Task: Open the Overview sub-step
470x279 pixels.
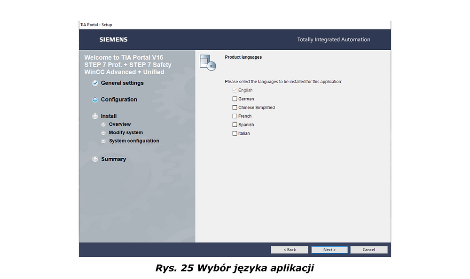Action: pyautogui.click(x=119, y=124)
